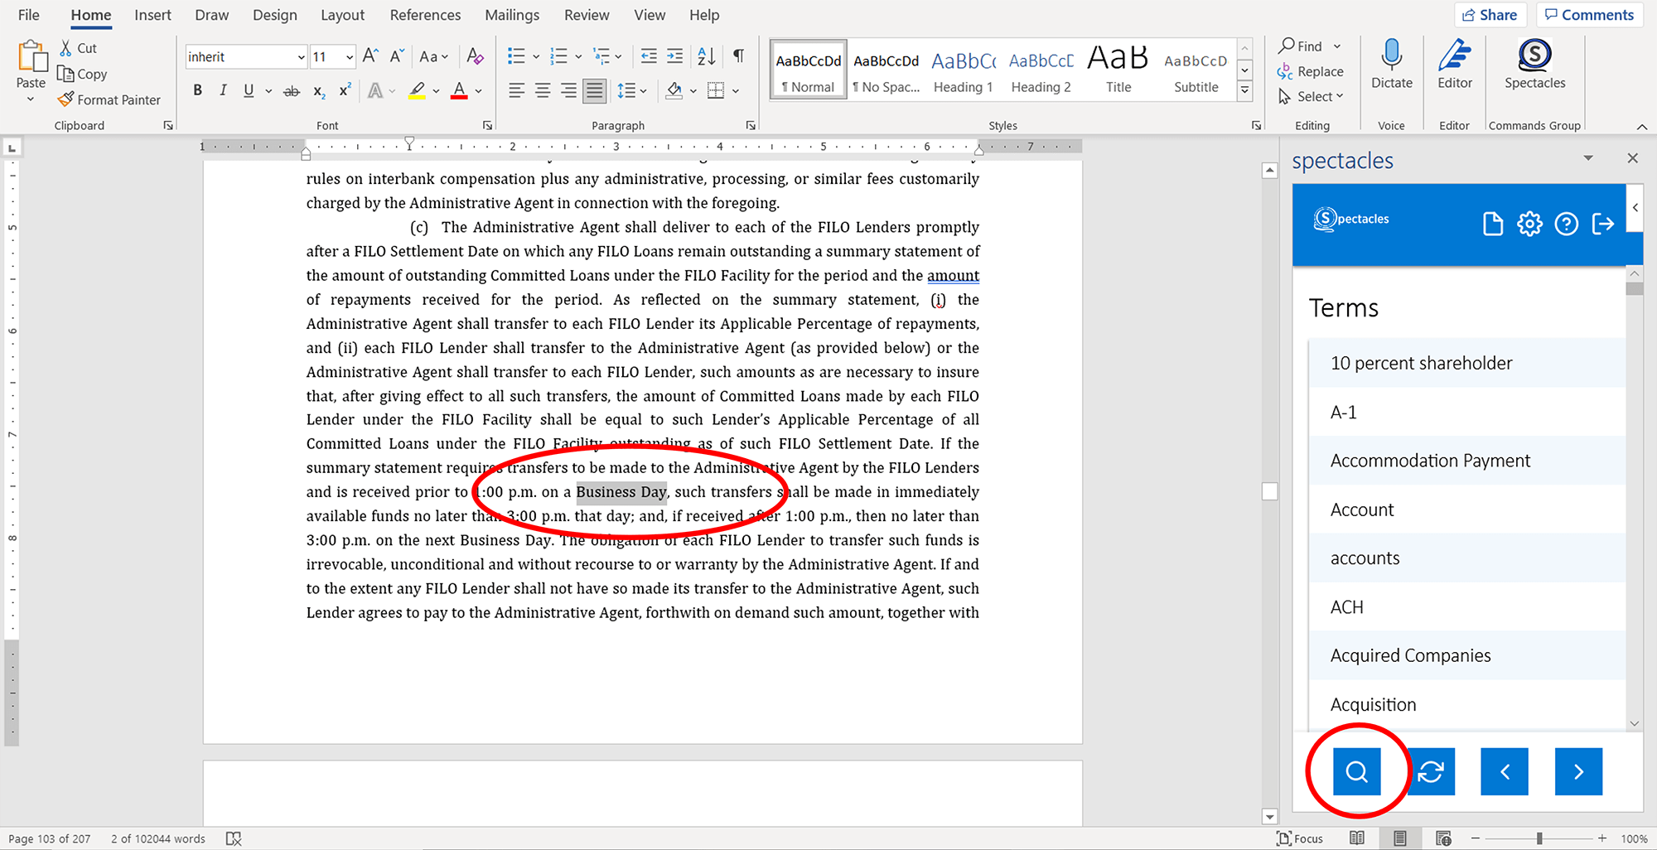Open Spectacles settings gear icon
This screenshot has height=850, width=1657.
coord(1529,224)
